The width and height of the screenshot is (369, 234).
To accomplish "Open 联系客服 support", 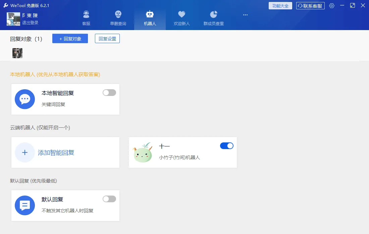I will tap(310, 5).
